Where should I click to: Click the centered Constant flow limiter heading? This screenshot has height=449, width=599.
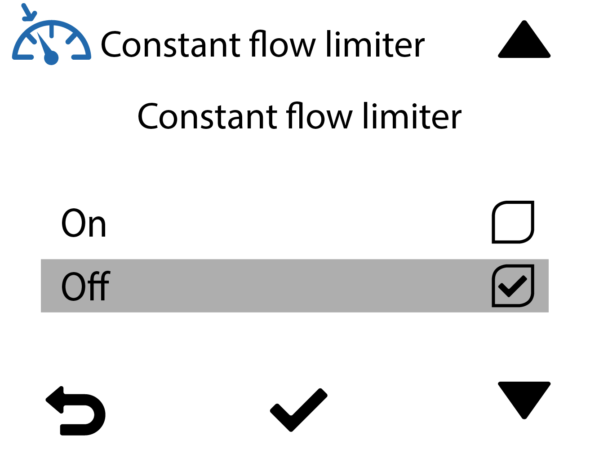[x=299, y=116]
